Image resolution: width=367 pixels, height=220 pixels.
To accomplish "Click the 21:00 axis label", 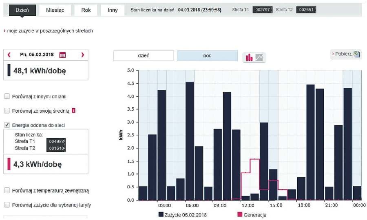I will coord(332,205).
